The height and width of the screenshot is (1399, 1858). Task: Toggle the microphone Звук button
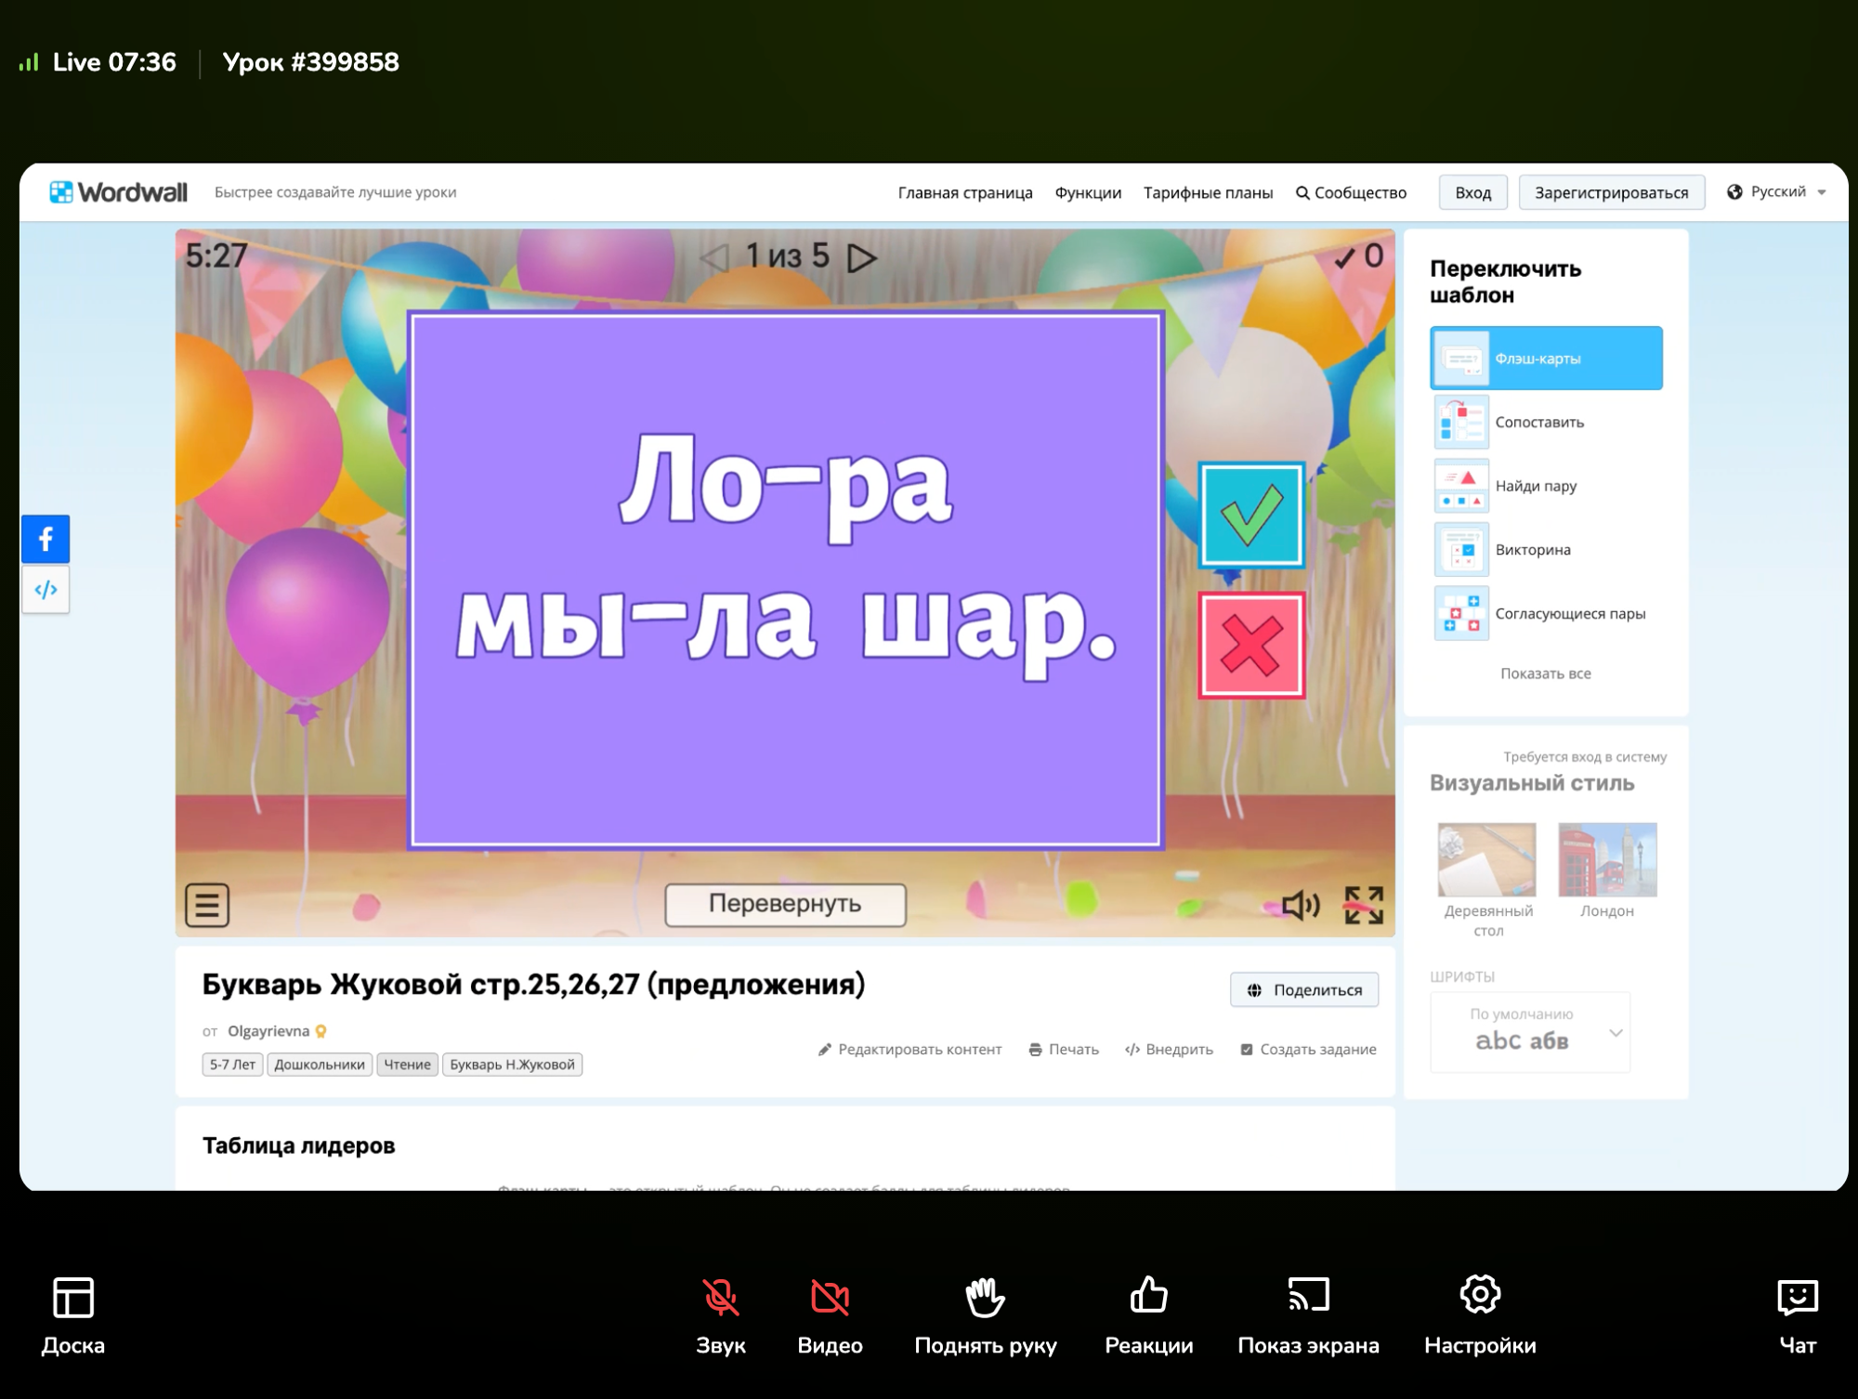point(721,1316)
